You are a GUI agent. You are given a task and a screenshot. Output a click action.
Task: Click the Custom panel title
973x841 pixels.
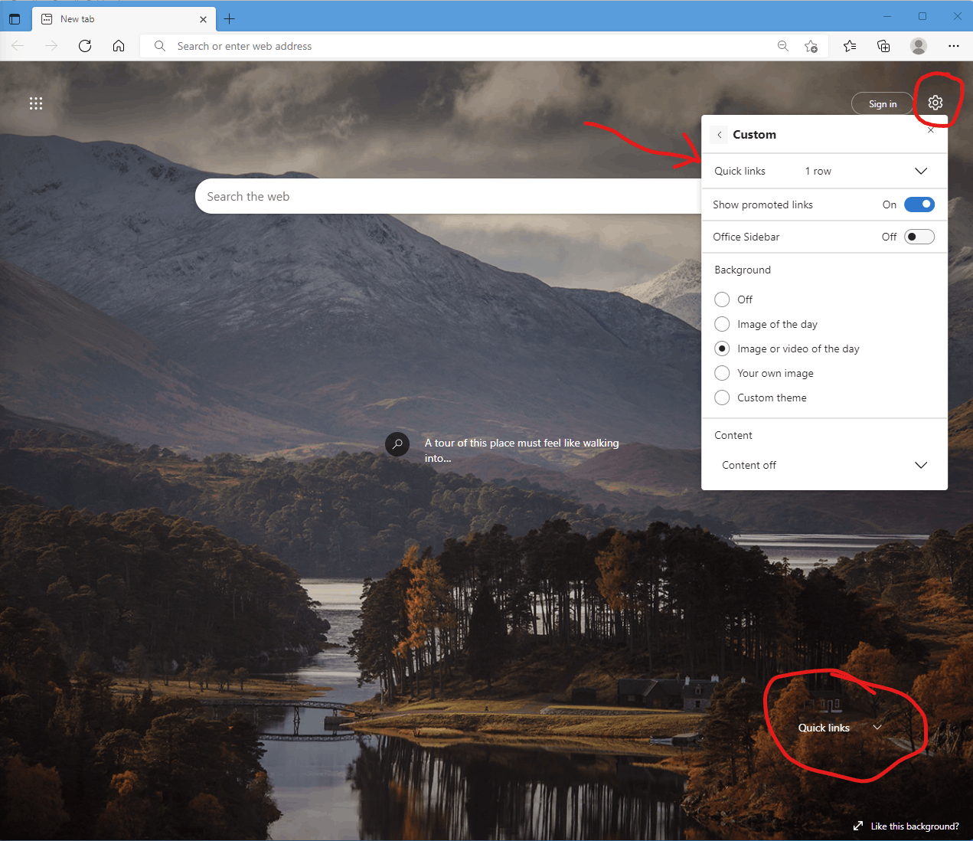(x=754, y=135)
